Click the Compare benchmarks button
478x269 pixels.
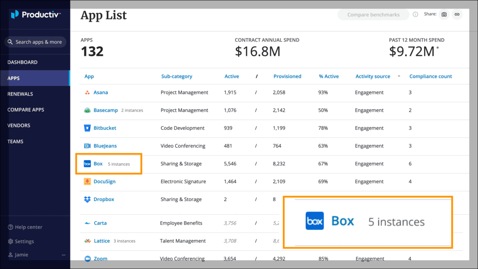tap(373, 14)
